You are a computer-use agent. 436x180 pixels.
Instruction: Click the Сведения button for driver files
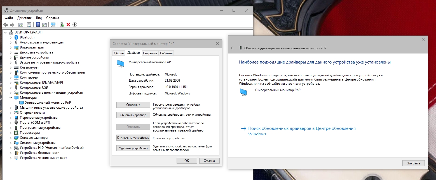(x=133, y=105)
